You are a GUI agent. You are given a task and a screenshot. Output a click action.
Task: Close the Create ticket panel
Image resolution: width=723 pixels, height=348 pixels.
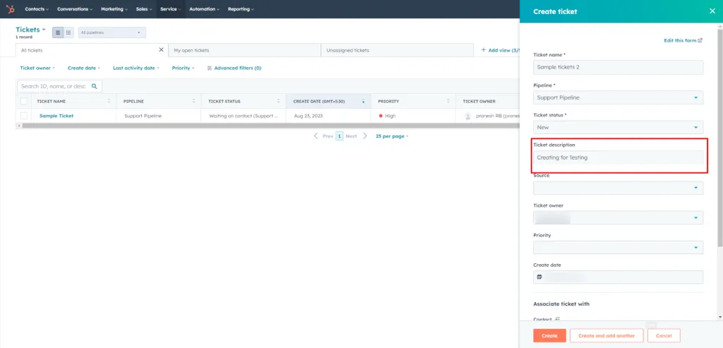[x=712, y=11]
